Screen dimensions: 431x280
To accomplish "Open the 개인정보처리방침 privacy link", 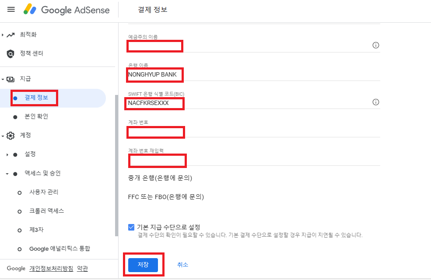I will pos(52,269).
